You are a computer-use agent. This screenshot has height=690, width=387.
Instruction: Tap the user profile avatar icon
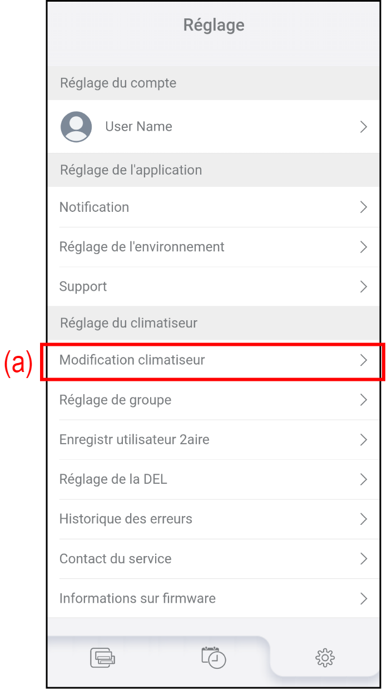[x=76, y=127]
